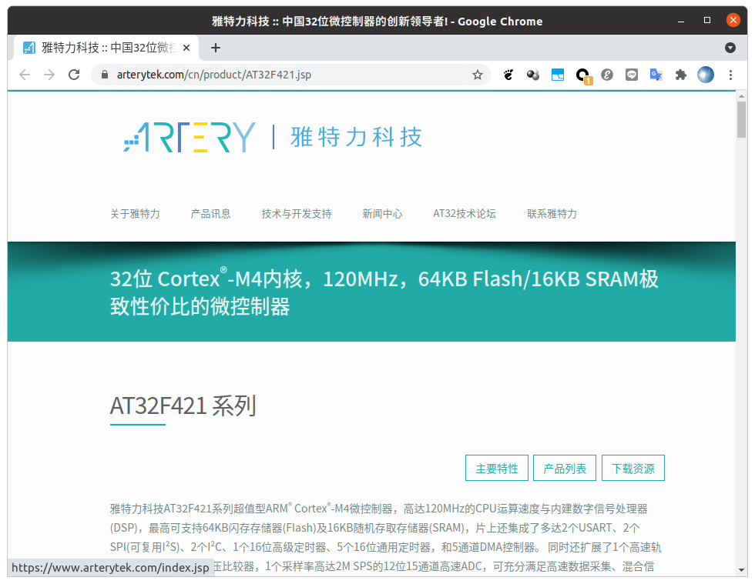Image resolution: width=755 pixels, height=584 pixels.
Task: Click the 下载资源 button
Action: (x=633, y=468)
